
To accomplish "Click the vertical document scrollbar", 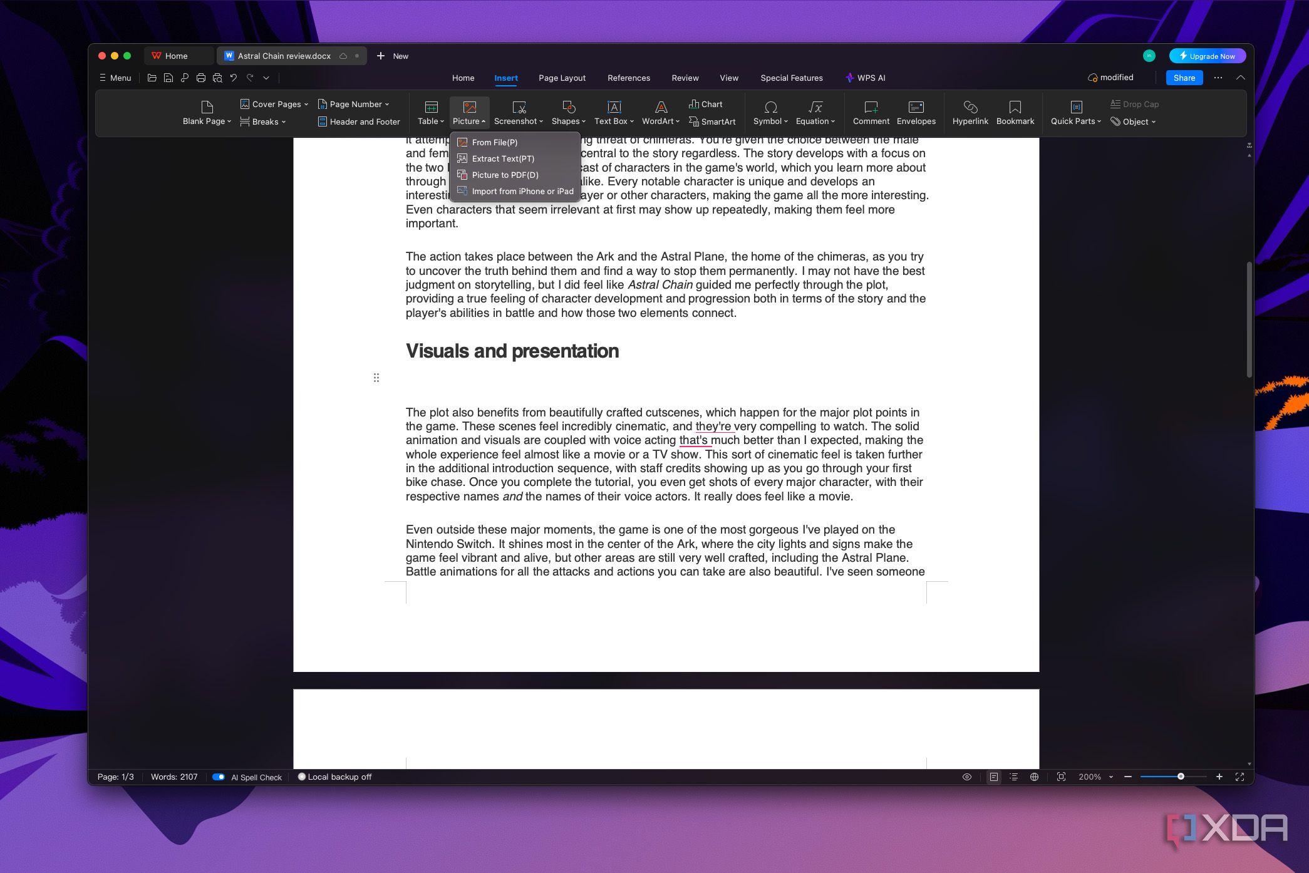I will [x=1249, y=319].
